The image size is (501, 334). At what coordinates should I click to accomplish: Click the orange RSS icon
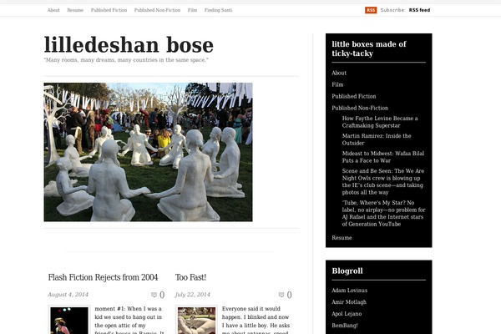(x=371, y=10)
